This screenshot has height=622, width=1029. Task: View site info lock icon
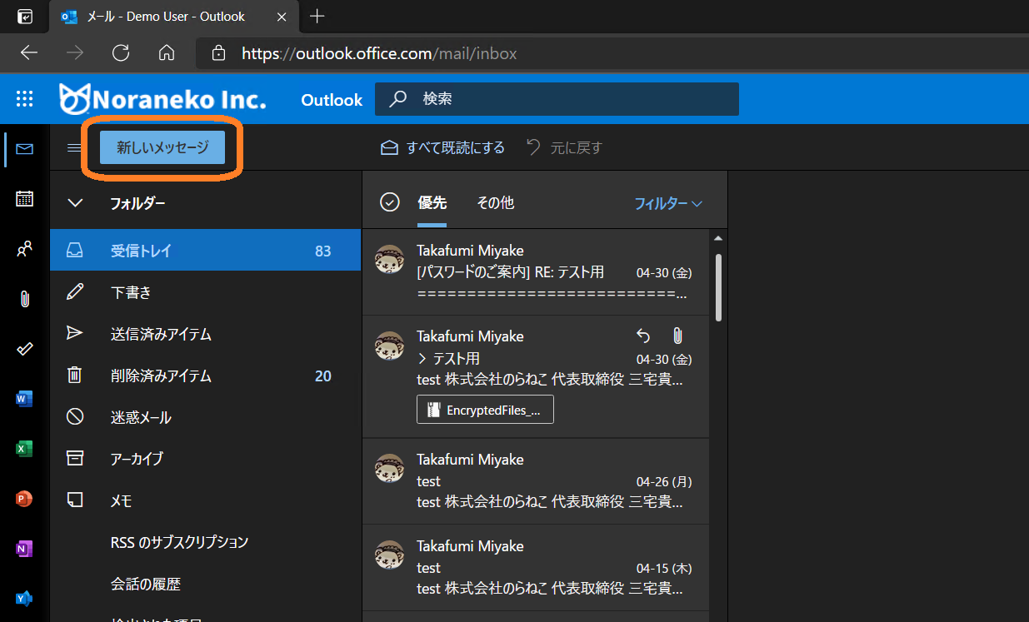click(x=218, y=53)
